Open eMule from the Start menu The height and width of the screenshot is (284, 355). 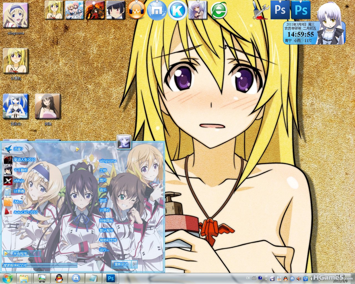click(19, 181)
